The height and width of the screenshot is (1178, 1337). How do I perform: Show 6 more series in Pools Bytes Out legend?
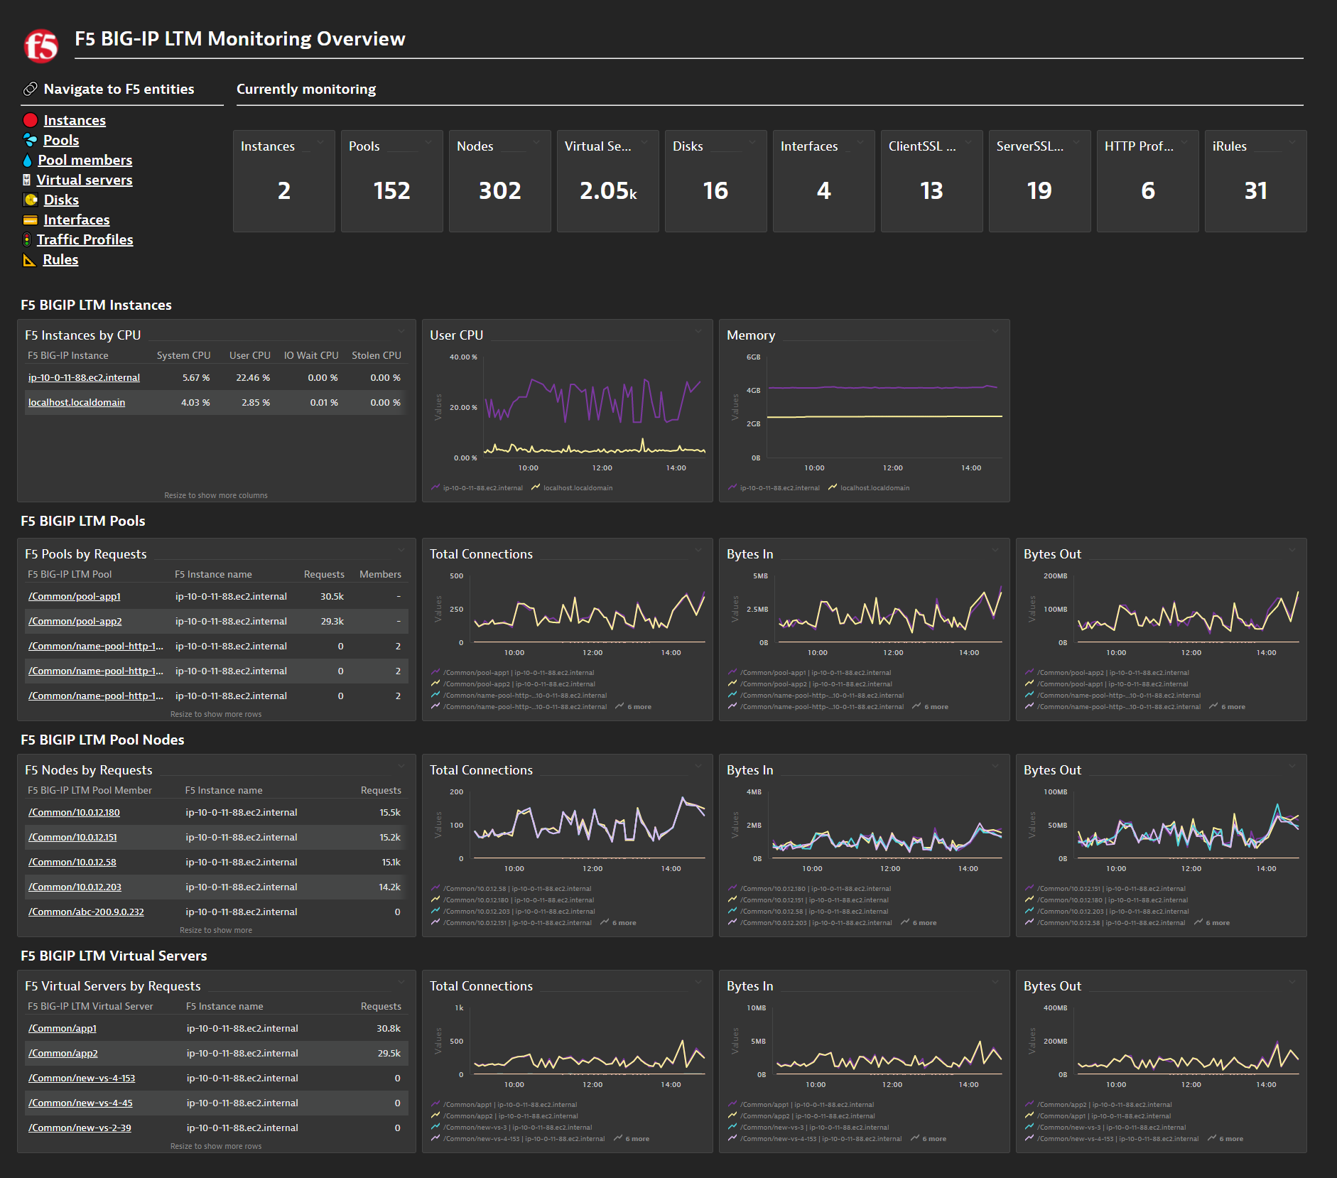[x=1227, y=706]
